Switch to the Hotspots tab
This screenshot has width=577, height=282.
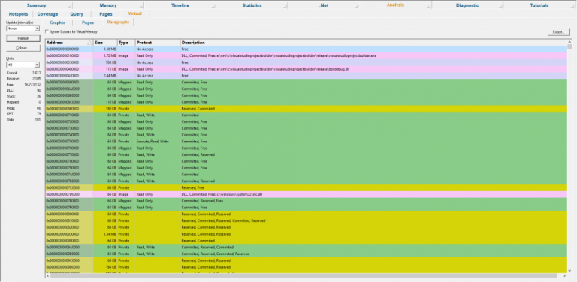coord(18,14)
